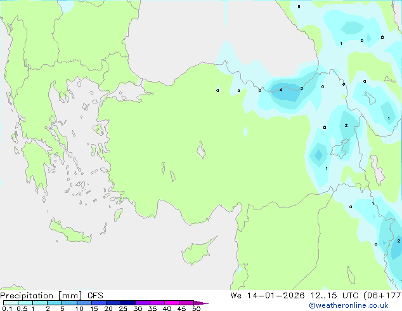Click the legend label '50'
Image resolution: width=402 pixels, height=311 pixels.
tap(196, 308)
